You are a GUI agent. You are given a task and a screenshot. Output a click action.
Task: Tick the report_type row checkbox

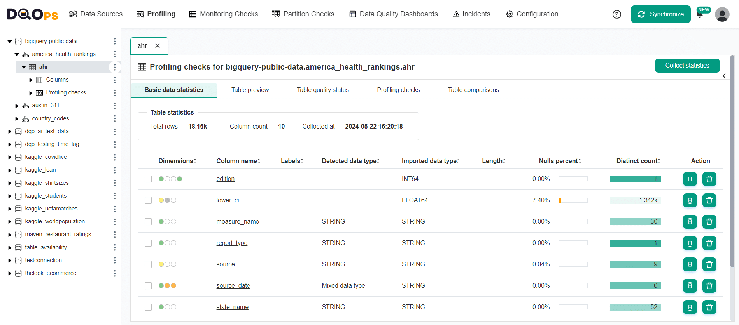[148, 243]
